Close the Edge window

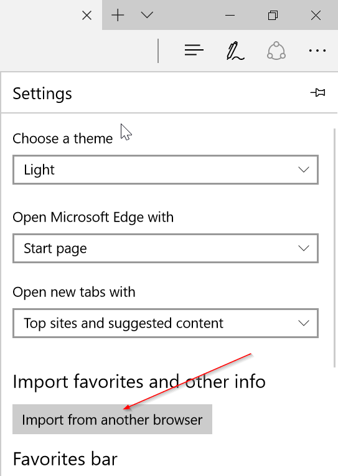click(316, 15)
